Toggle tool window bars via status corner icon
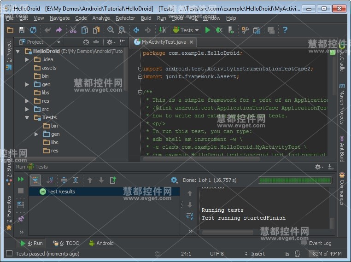351x262 pixels. [x=9, y=254]
